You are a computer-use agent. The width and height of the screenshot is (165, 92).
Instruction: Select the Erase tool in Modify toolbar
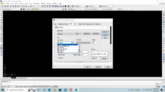click(x=164, y=13)
